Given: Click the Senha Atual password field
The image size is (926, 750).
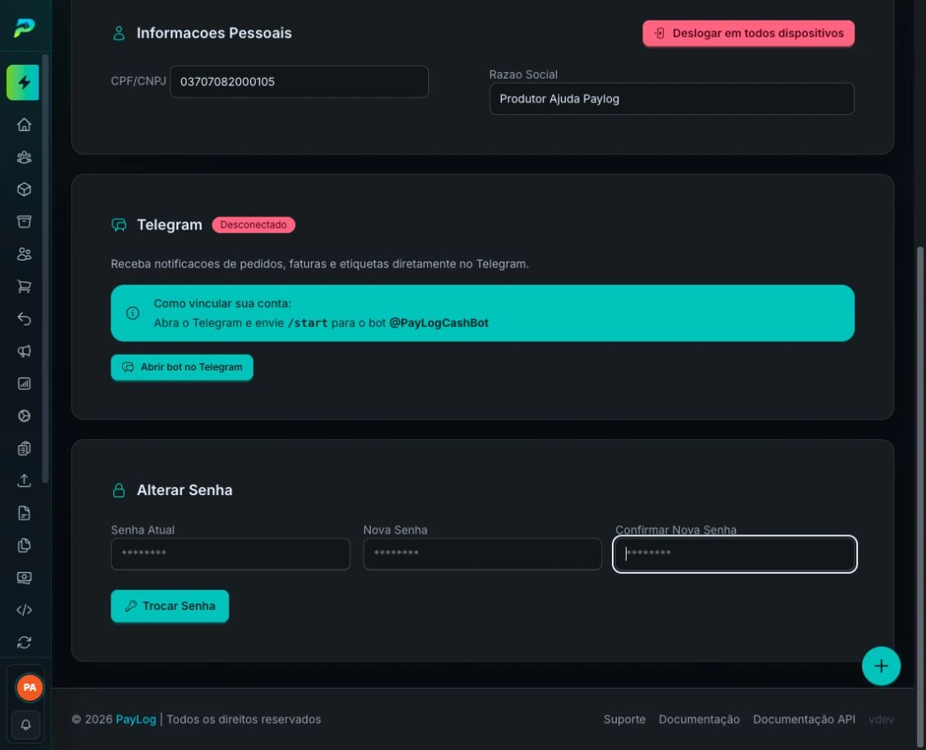Looking at the screenshot, I should tap(230, 553).
